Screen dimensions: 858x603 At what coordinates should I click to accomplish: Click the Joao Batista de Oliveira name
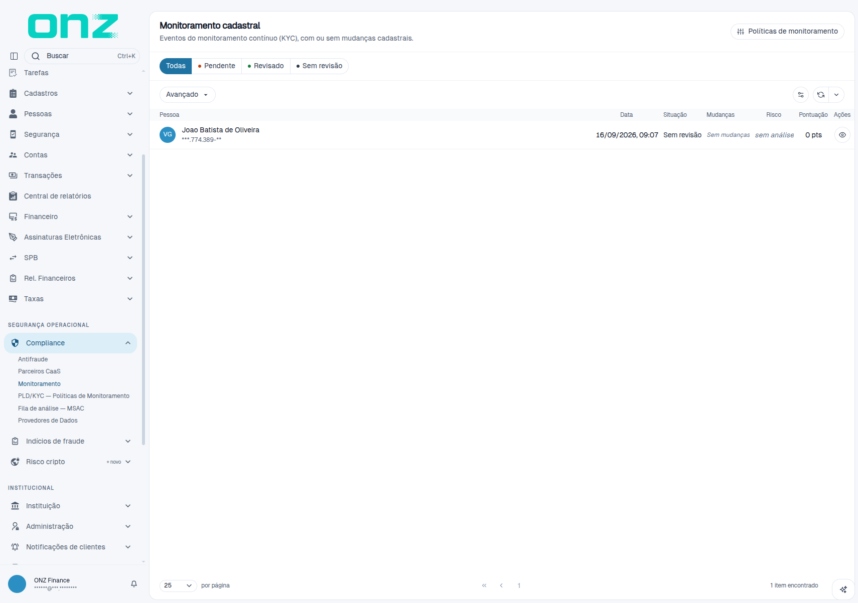click(x=221, y=130)
